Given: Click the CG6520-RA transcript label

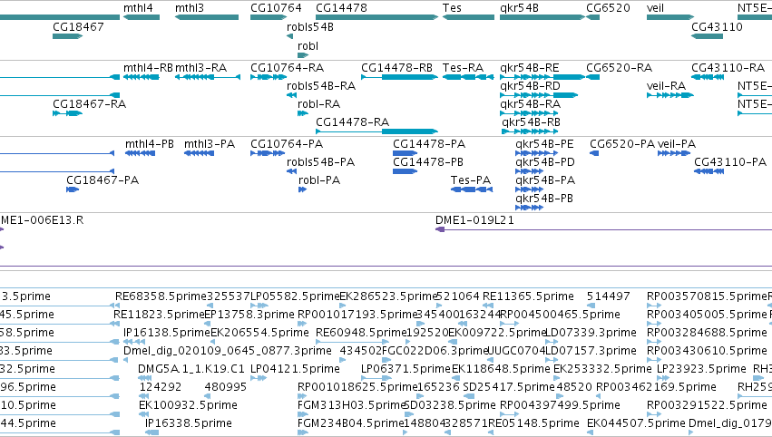Looking at the screenshot, I should coord(620,68).
